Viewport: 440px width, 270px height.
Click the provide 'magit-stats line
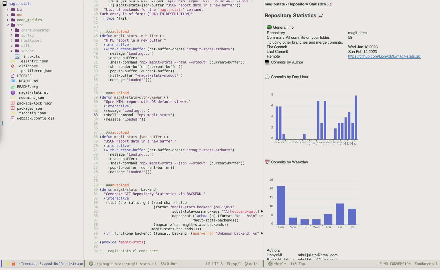pyautogui.click(x=123, y=242)
